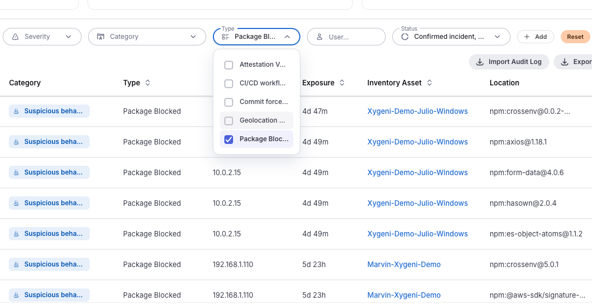Screen dimensions: 592x307
Task: Click IP 10.0.2.15 in form-data row
Action: click(x=227, y=172)
